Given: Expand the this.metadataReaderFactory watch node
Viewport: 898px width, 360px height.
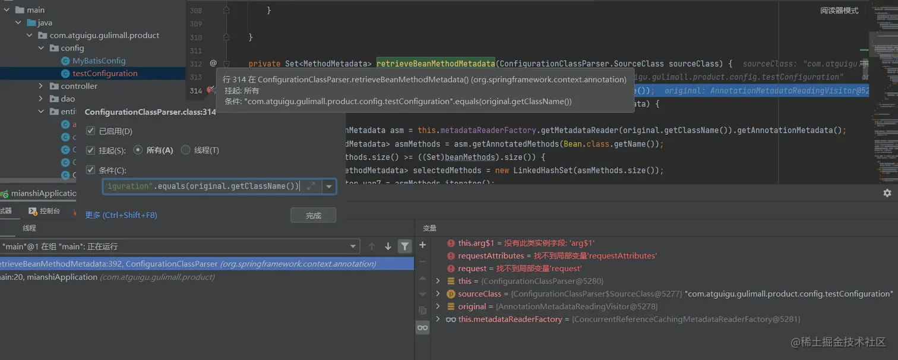Looking at the screenshot, I should coord(438,319).
